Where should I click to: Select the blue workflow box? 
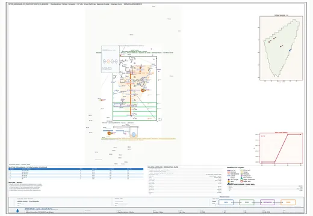coord(226,202)
